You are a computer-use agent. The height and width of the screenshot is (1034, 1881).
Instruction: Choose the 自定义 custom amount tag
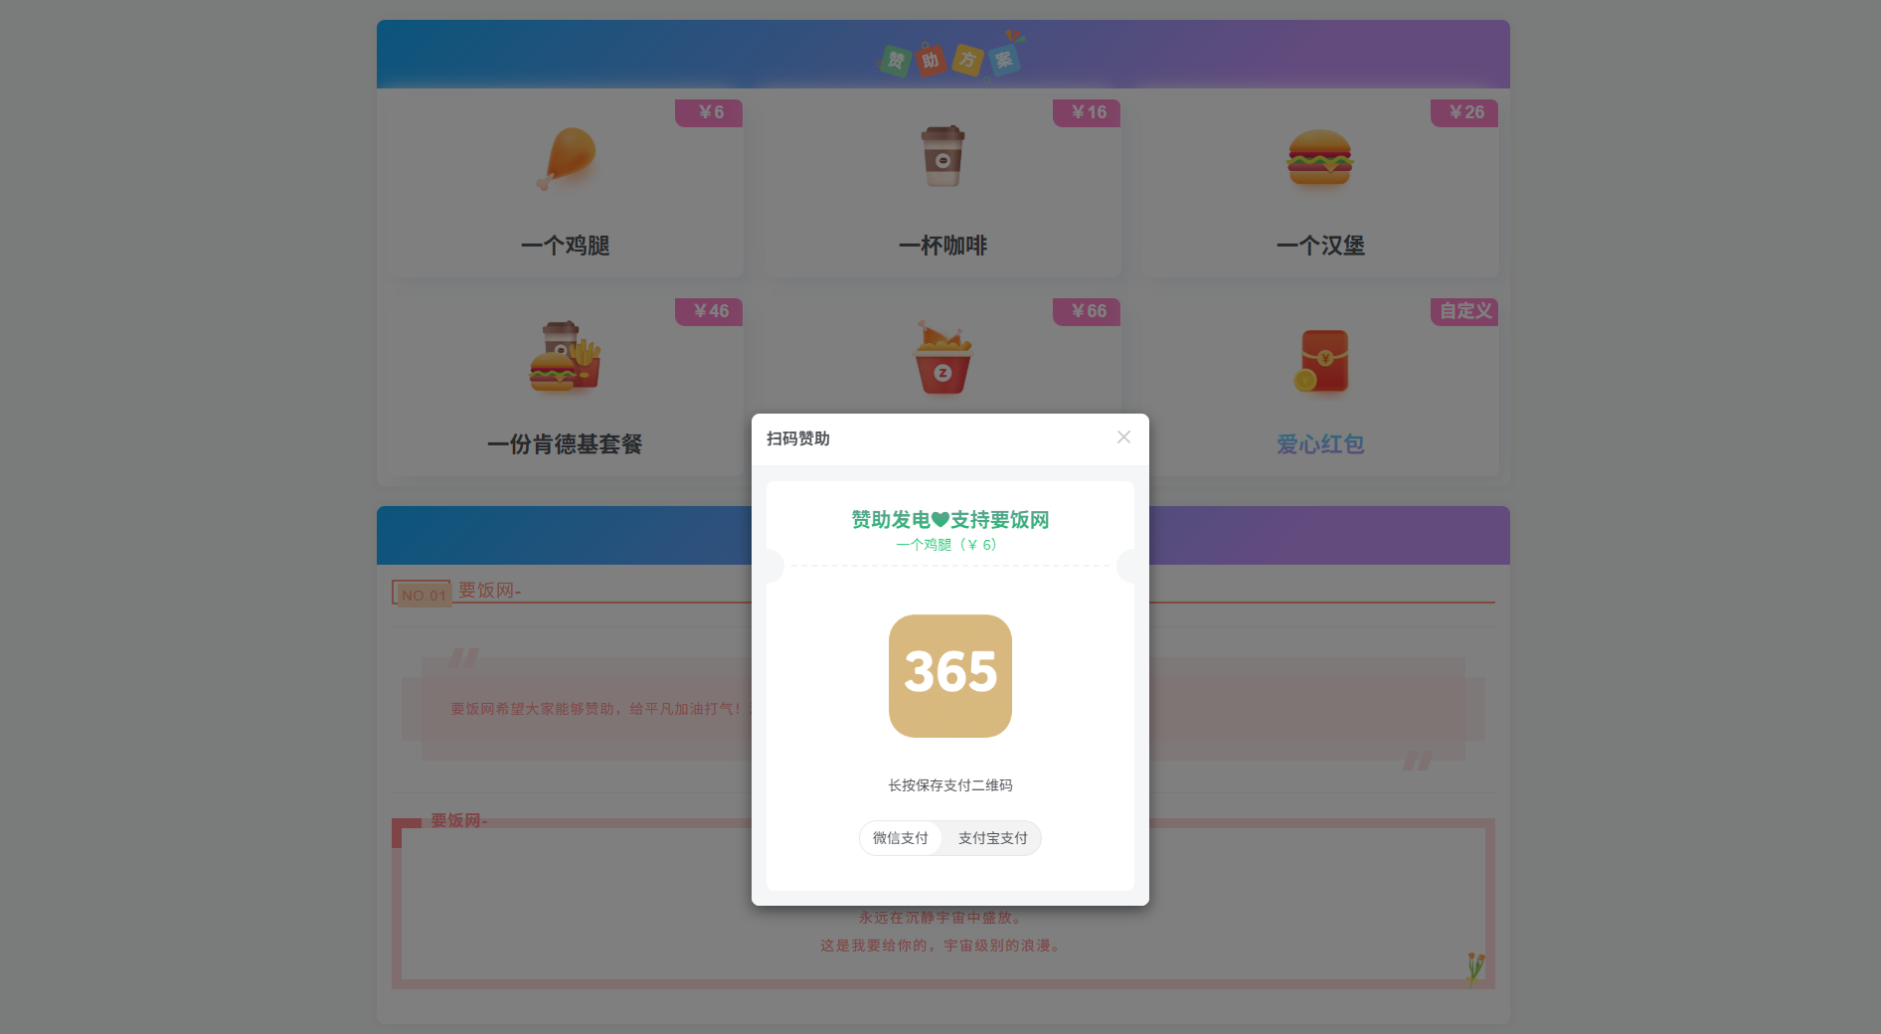(1464, 311)
